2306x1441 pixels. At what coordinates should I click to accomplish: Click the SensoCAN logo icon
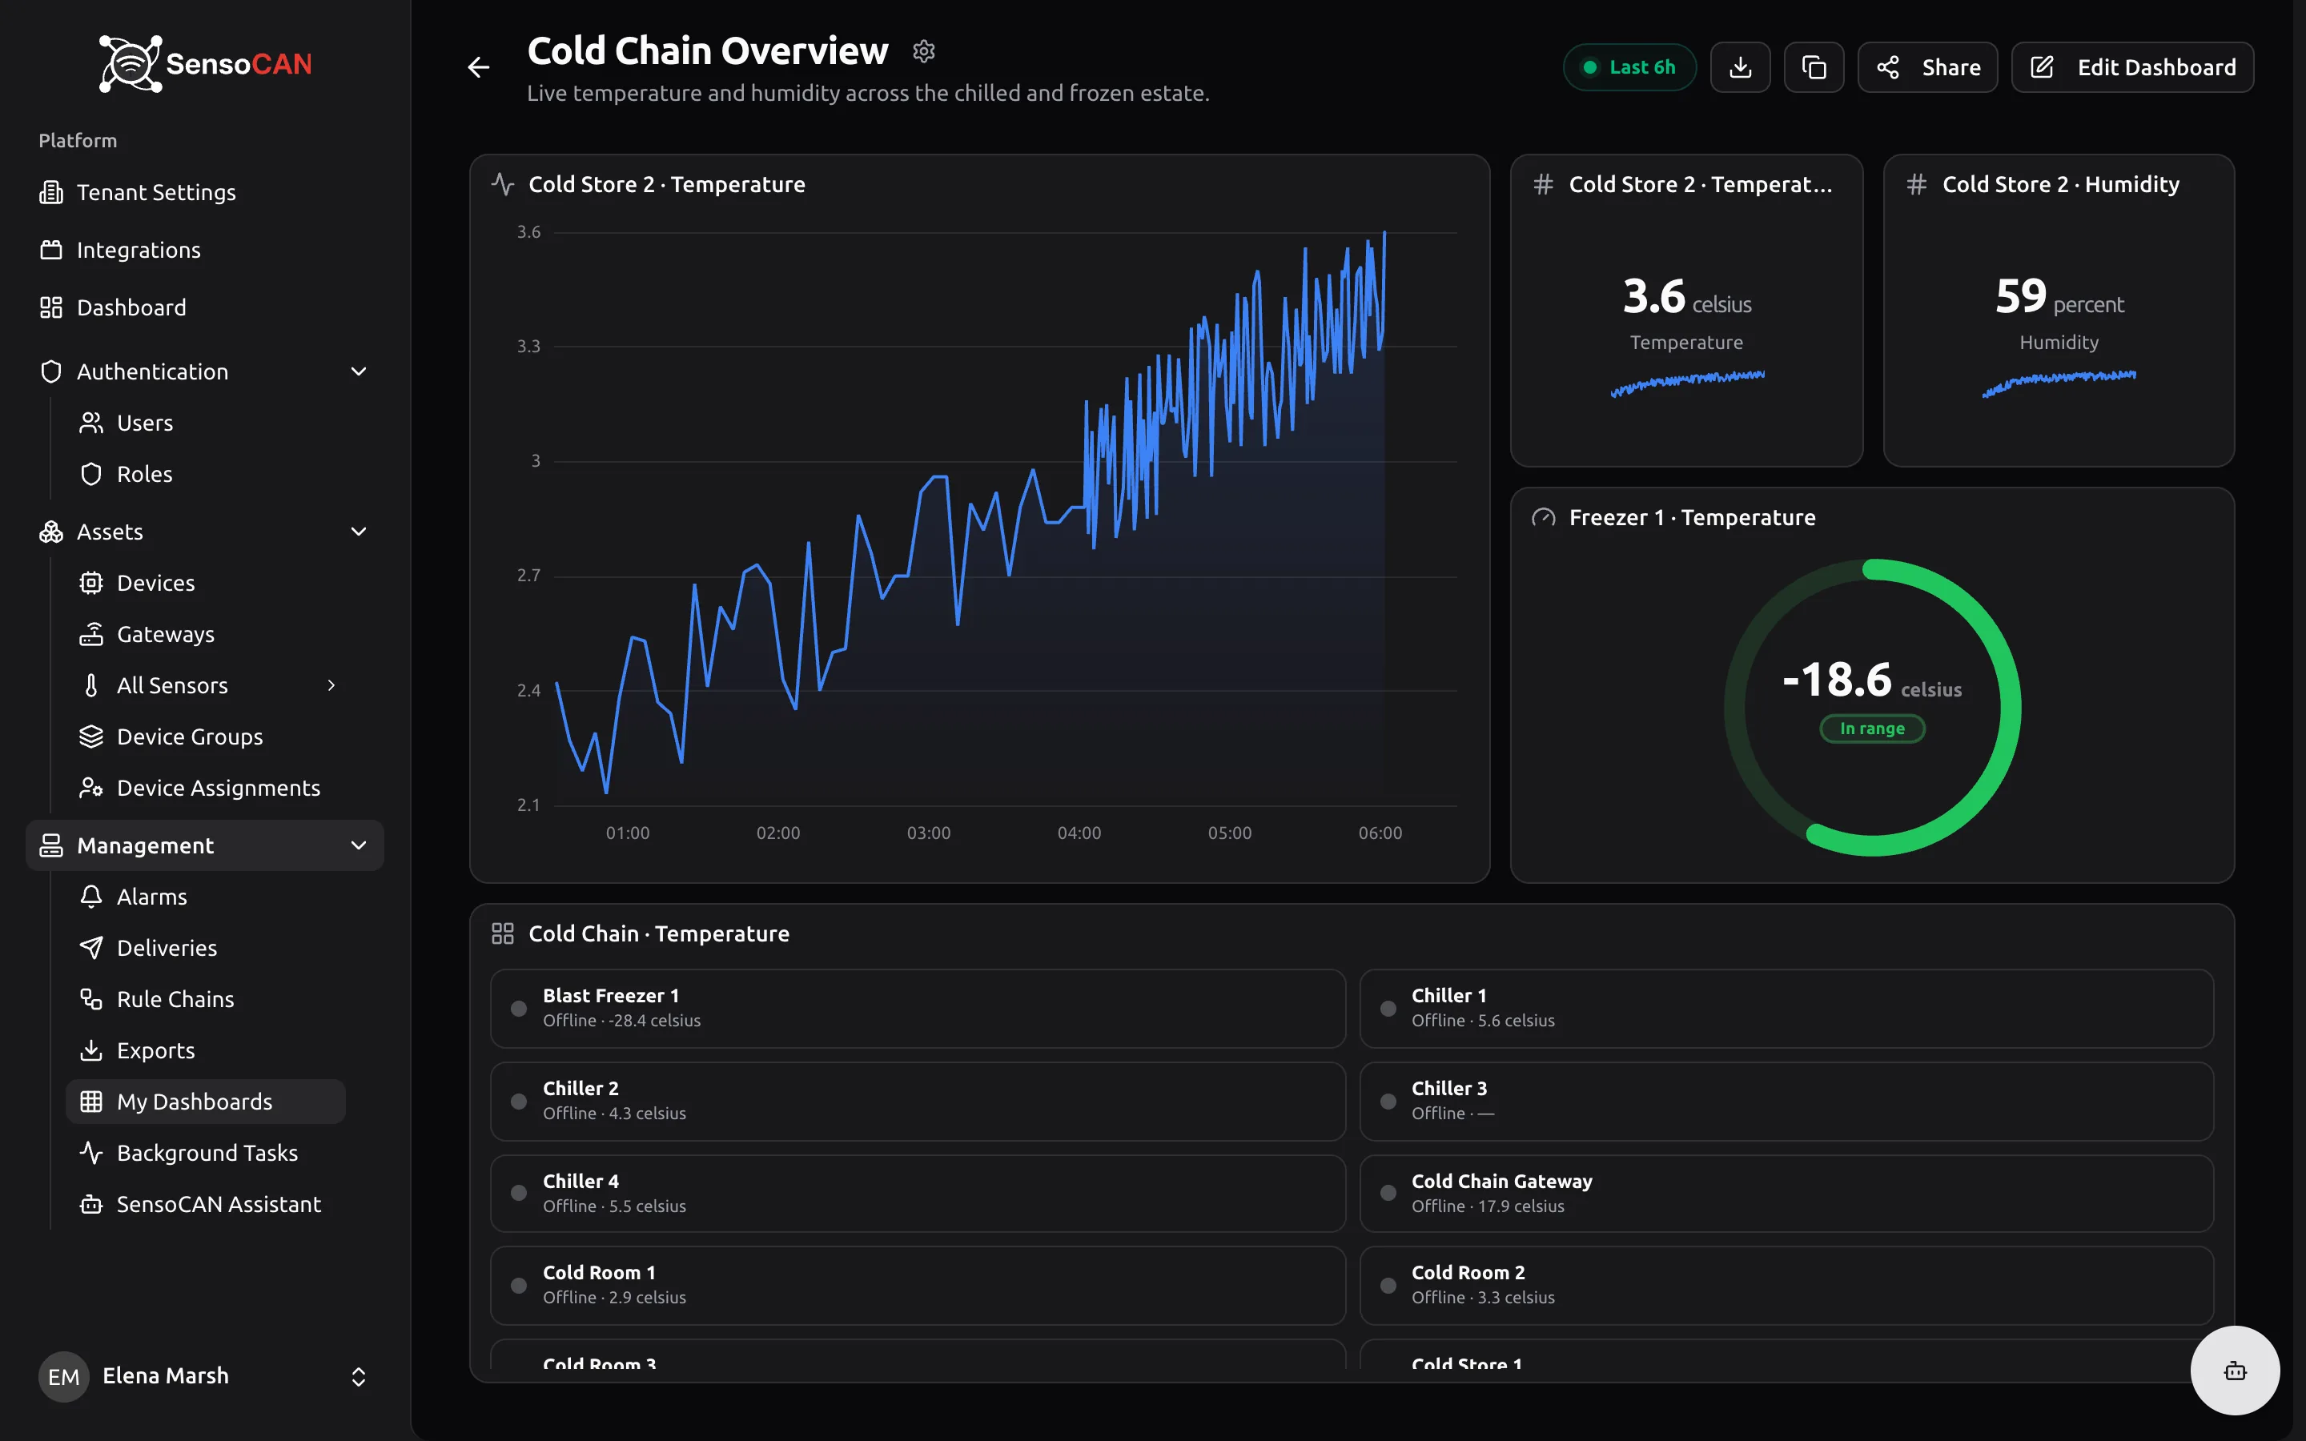pyautogui.click(x=131, y=64)
